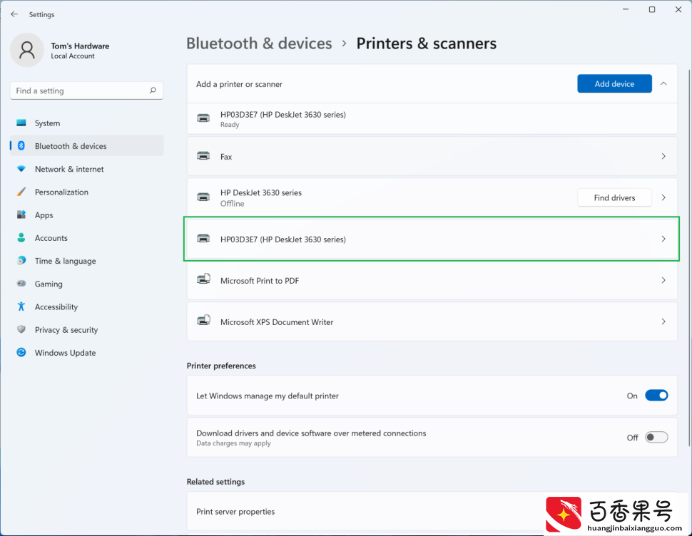Screen dimensions: 692x536
Task: Click the Personalization brush icon
Action: [21, 192]
